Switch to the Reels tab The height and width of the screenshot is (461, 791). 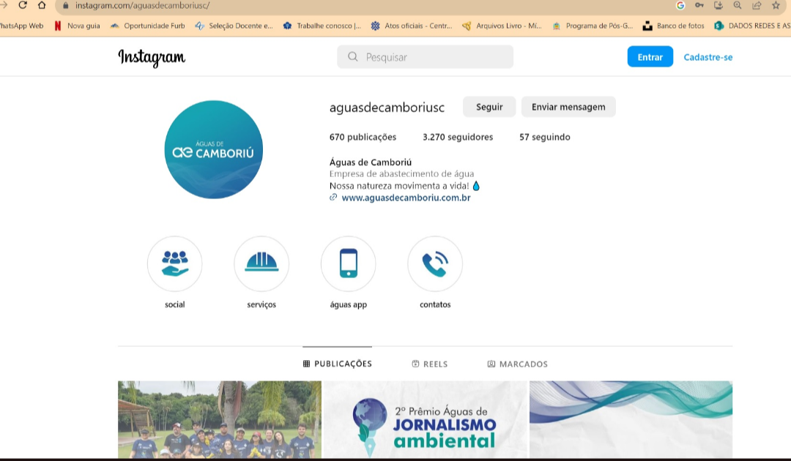429,364
